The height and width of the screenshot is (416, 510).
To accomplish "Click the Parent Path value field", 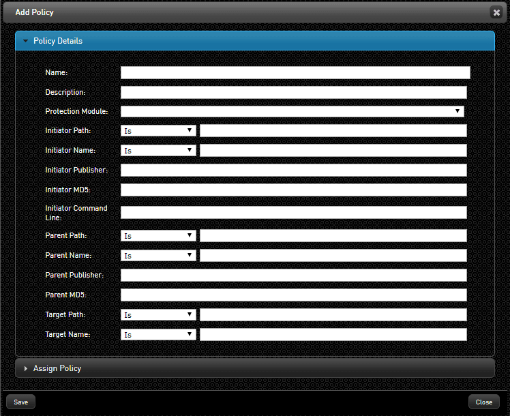I will 333,236.
